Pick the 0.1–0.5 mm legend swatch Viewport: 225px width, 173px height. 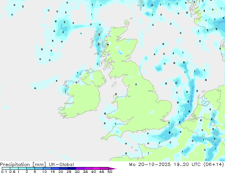(6, 168)
